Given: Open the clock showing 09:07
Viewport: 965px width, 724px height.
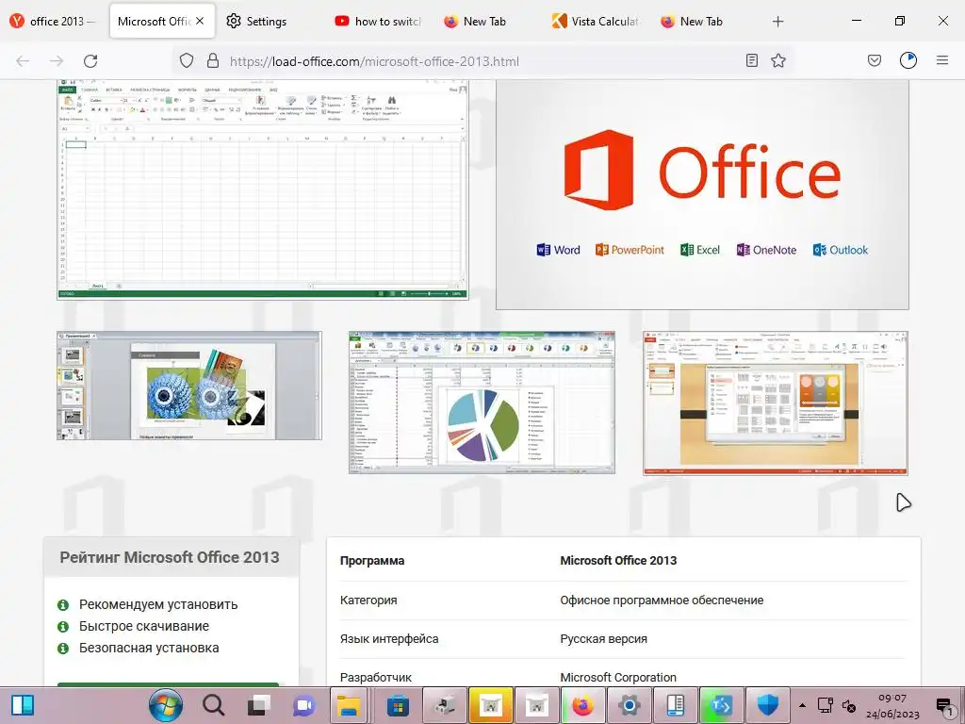Looking at the screenshot, I should point(892,705).
